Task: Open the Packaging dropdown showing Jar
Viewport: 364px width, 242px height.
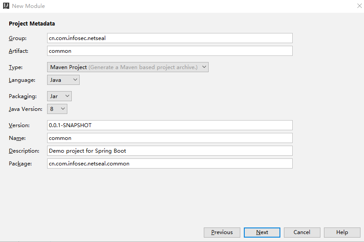Action: coord(59,96)
